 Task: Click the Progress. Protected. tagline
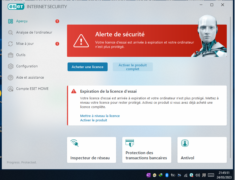click(22, 162)
